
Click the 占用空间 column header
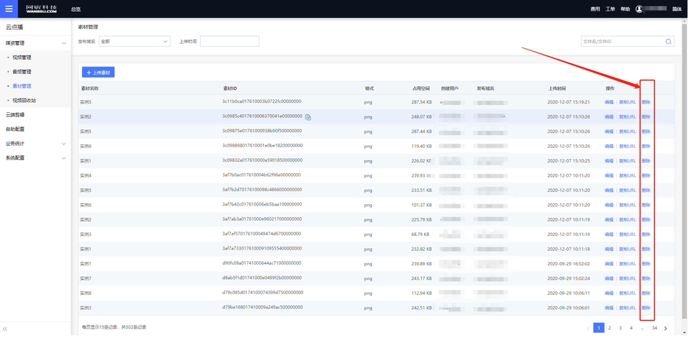(x=420, y=88)
